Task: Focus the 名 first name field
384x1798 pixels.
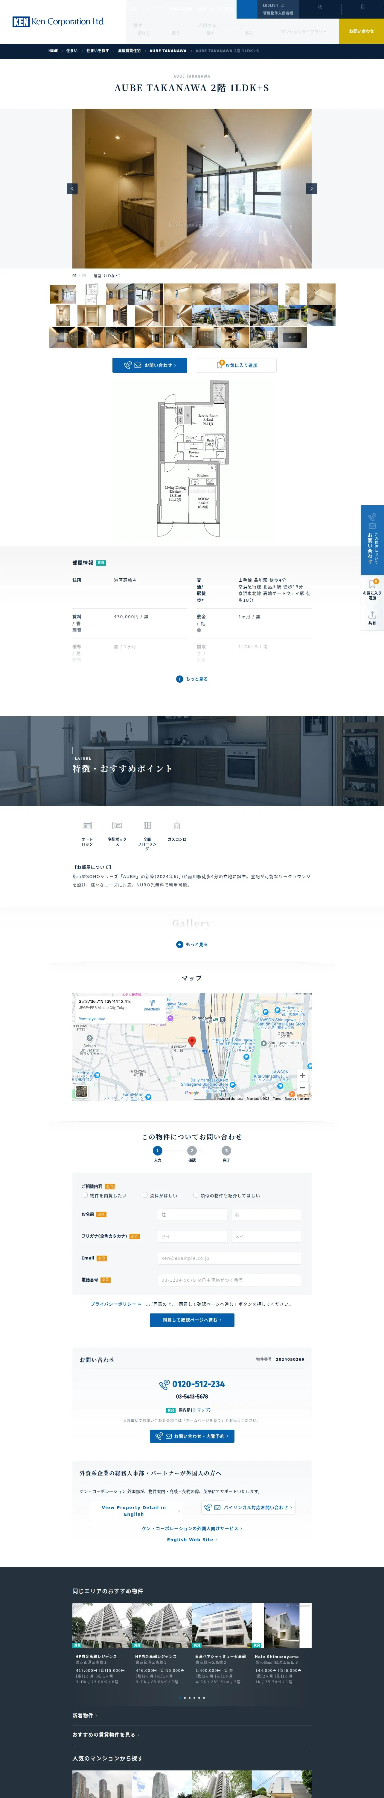Action: [266, 1215]
